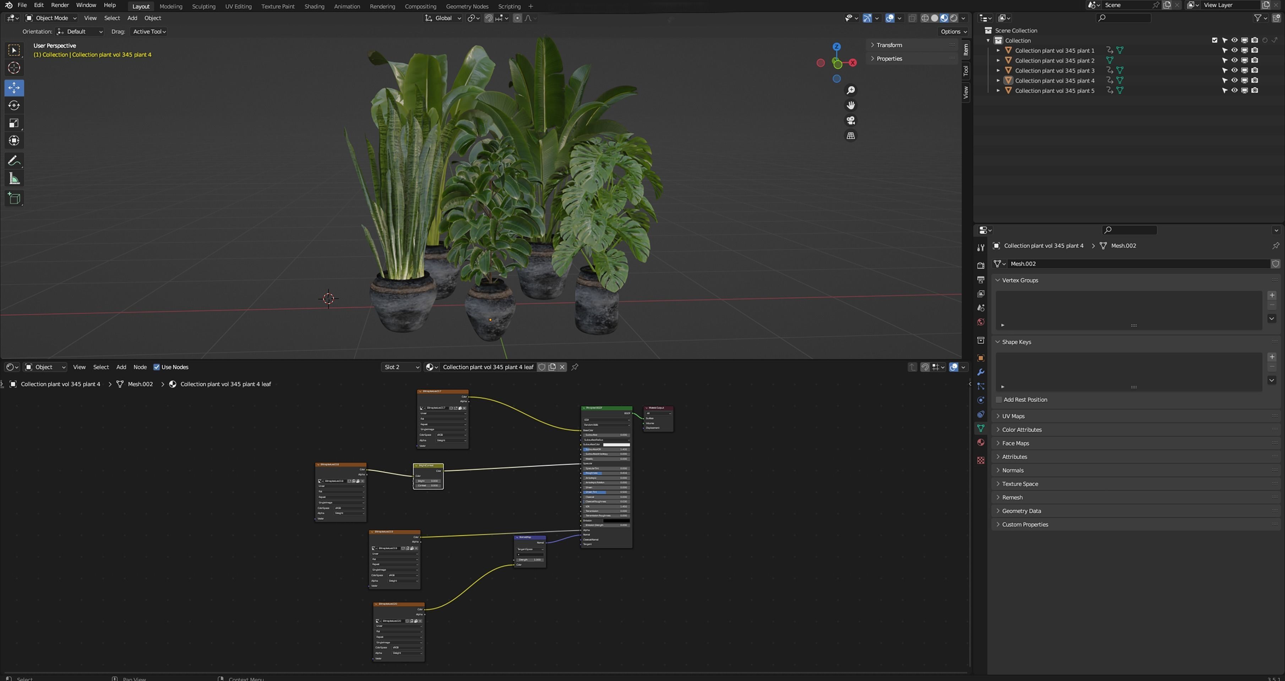Viewport: 1285px width, 681px height.
Task: Switch to the UV Editing workspace tab
Action: [x=238, y=6]
